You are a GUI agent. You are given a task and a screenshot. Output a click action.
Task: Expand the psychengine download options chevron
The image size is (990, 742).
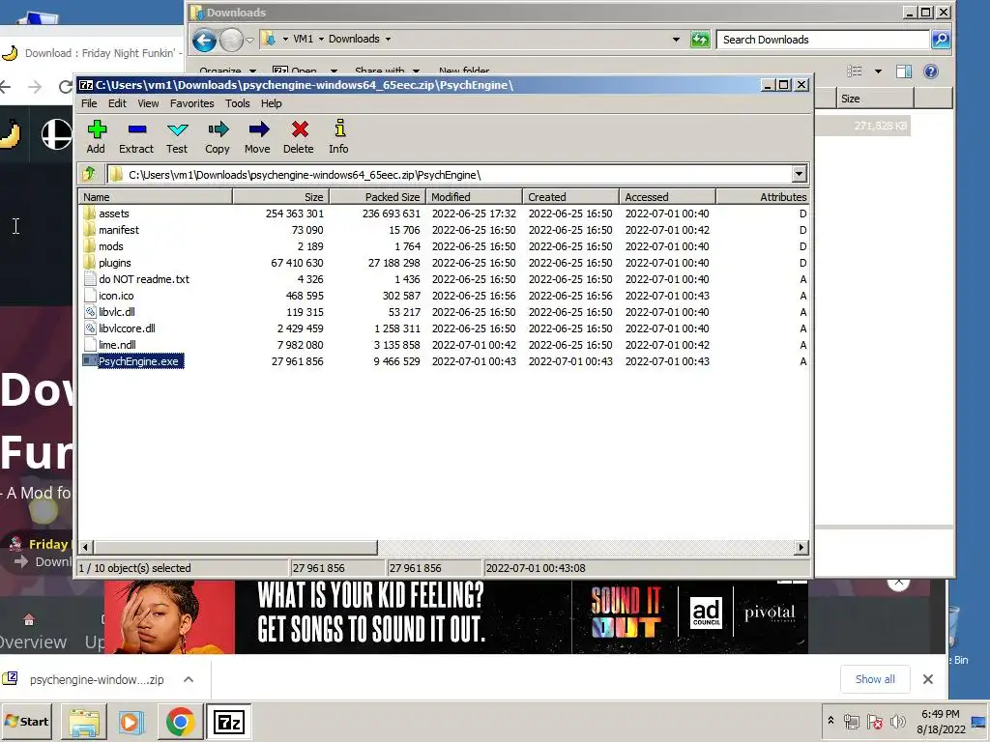189,679
